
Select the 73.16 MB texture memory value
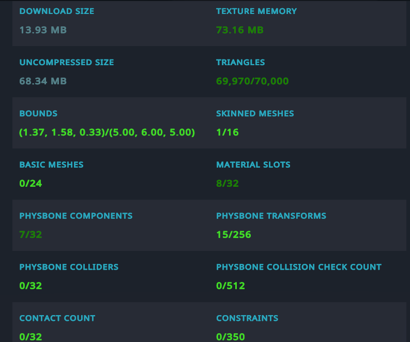pyautogui.click(x=239, y=30)
